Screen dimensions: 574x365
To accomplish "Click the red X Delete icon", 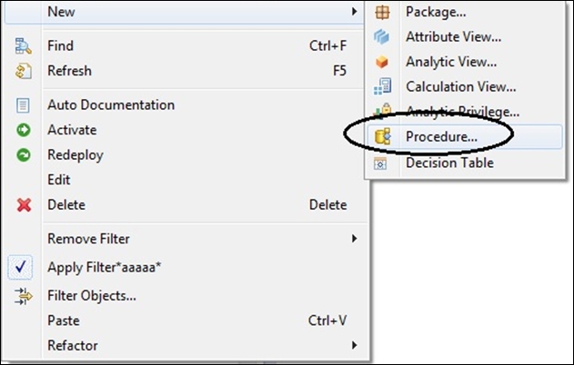I will pyautogui.click(x=24, y=205).
